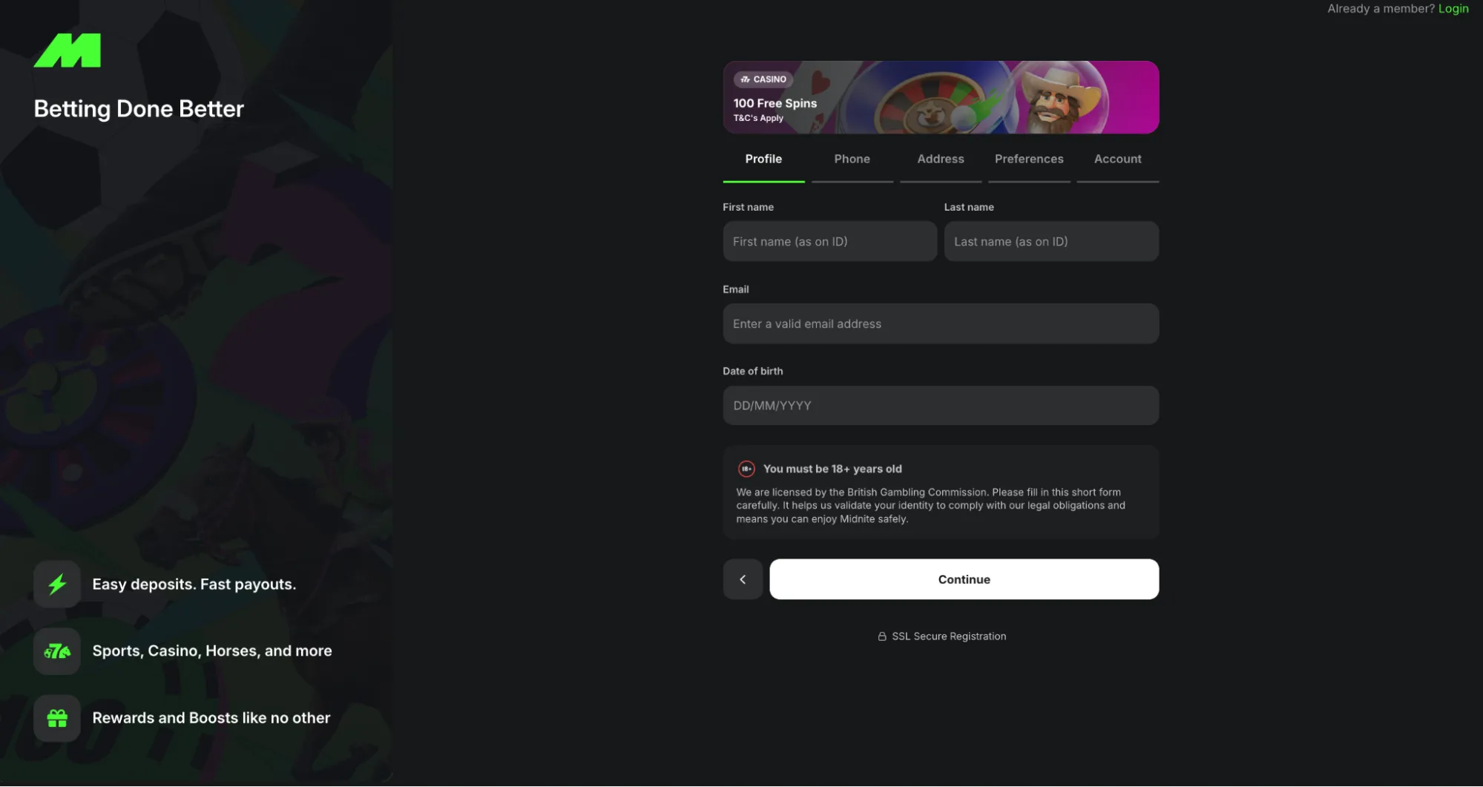Screen dimensions: 1483x787
Task: Switch to the Phone tab
Action: (x=852, y=159)
